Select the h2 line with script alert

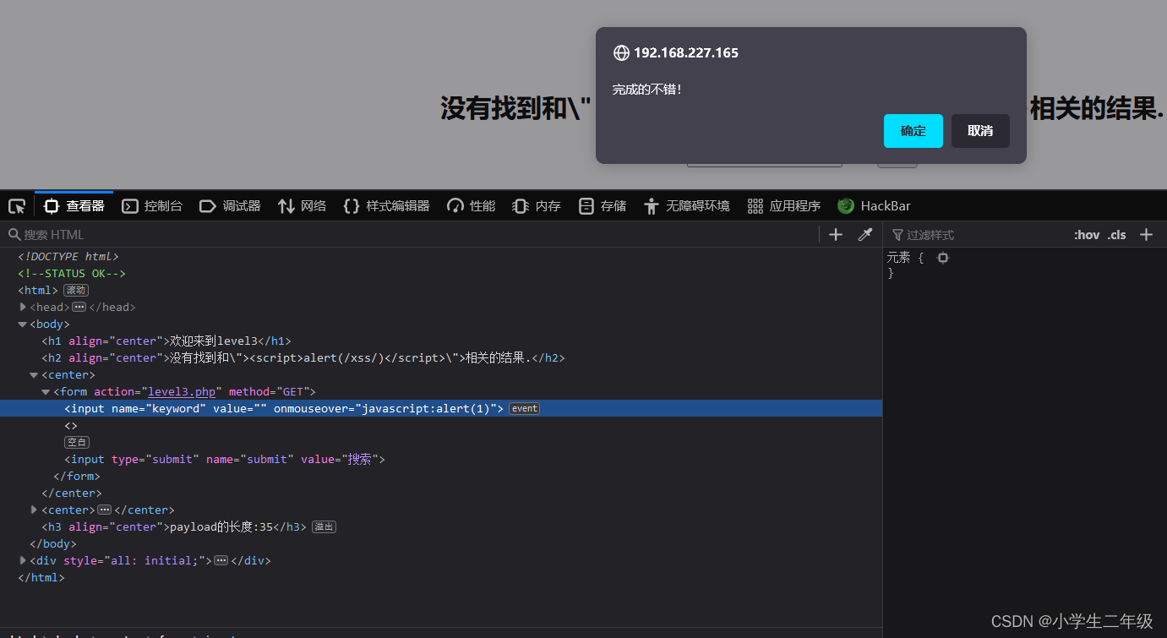(303, 357)
